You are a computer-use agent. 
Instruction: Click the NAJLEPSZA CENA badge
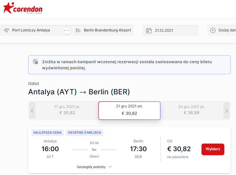(47, 132)
